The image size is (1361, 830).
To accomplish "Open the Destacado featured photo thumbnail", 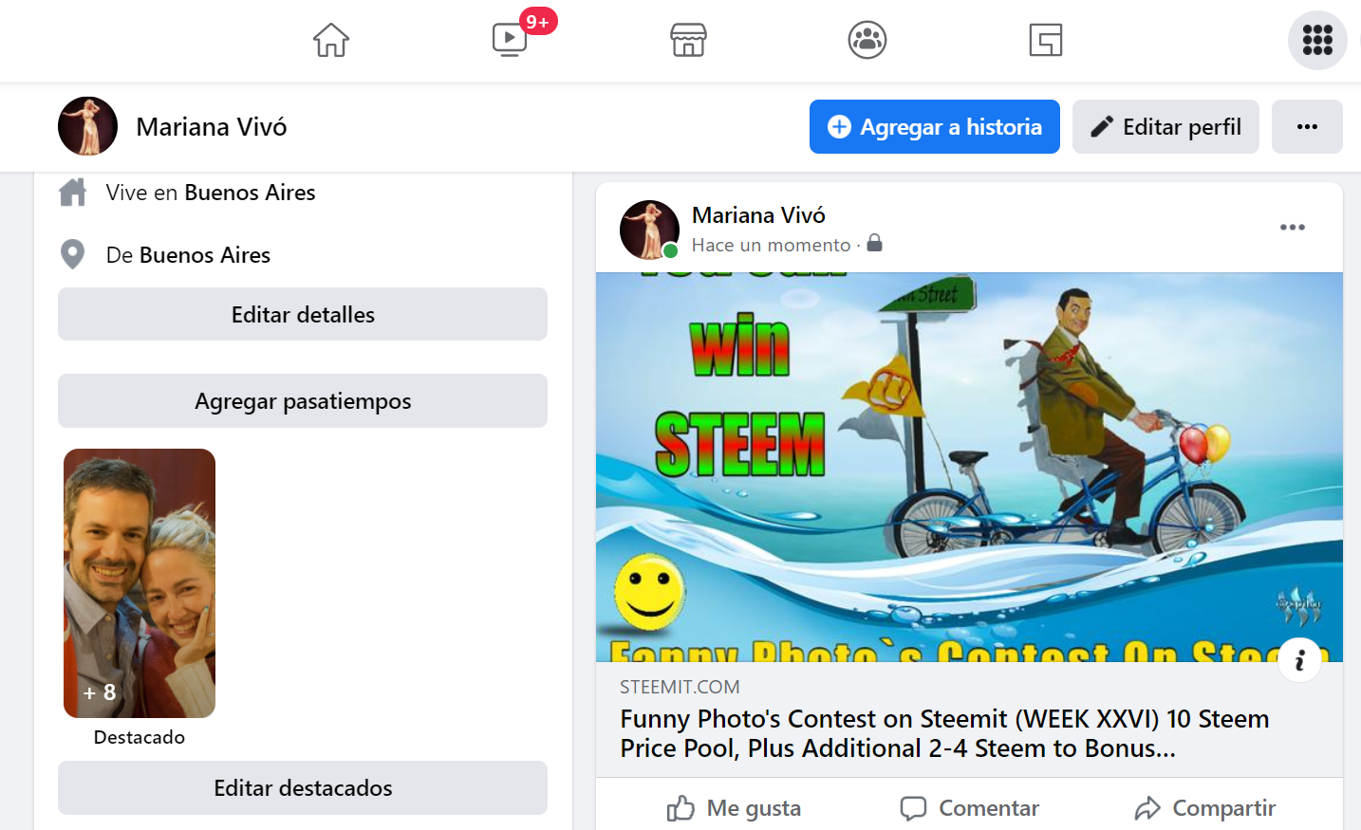I will pos(140,583).
